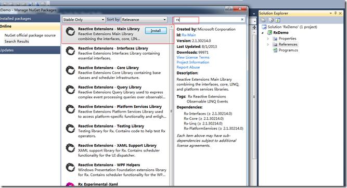The image size is (347, 188).
Task: Select Reactive Extensions - WPF Helpers package
Action: click(115, 170)
